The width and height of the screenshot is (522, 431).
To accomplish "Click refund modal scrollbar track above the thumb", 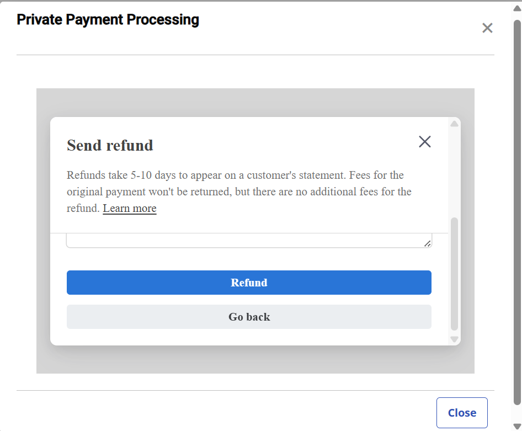I will (x=454, y=171).
